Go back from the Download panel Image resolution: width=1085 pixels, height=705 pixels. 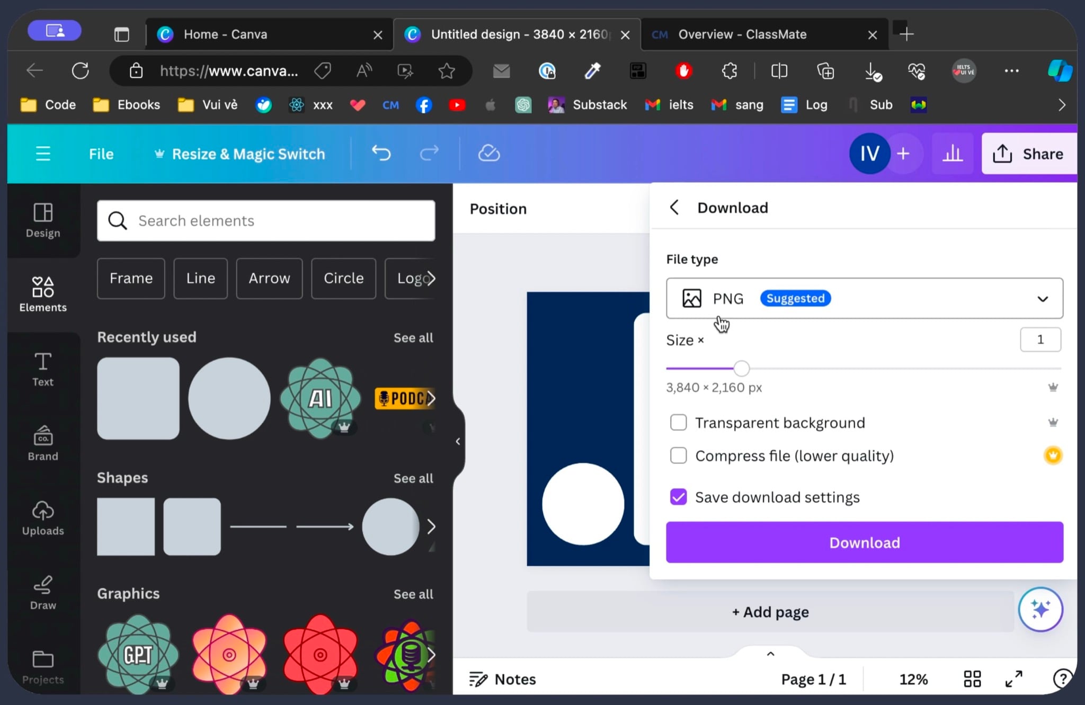pyautogui.click(x=674, y=208)
